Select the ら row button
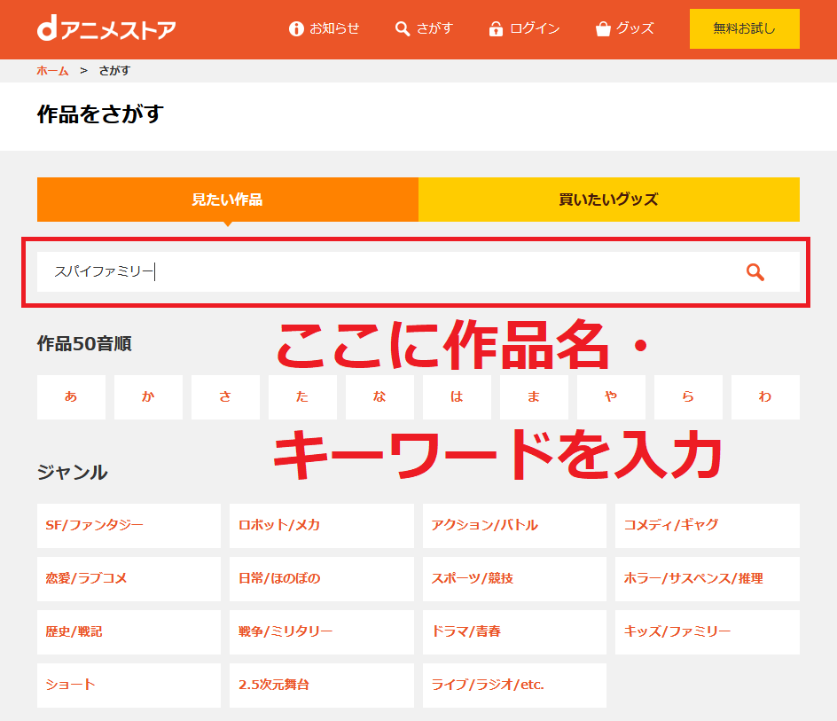 pyautogui.click(x=689, y=396)
